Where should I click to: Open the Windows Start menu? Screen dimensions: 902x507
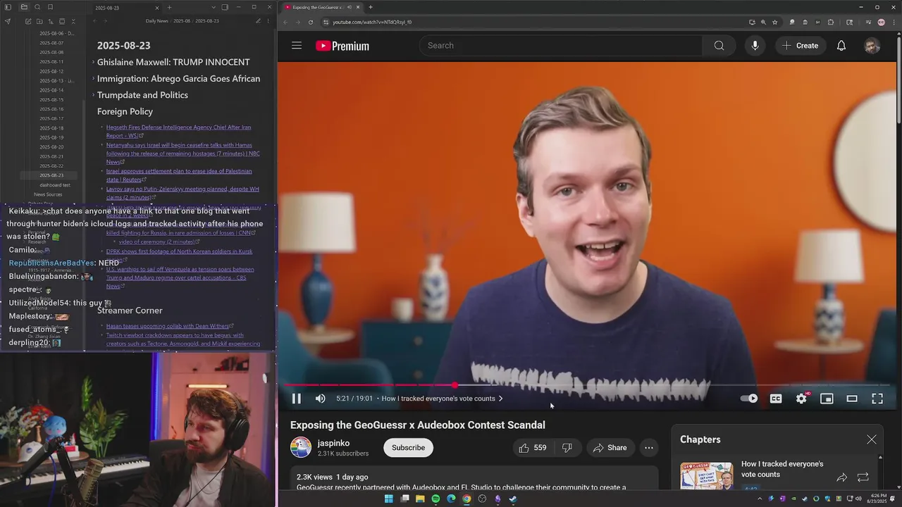click(x=389, y=499)
